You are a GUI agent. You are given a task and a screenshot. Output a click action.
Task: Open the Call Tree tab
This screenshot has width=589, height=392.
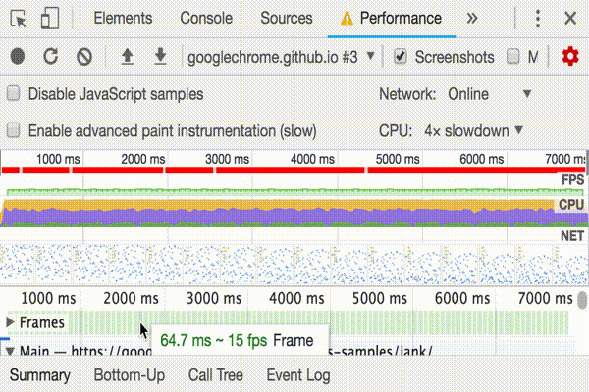(x=216, y=375)
